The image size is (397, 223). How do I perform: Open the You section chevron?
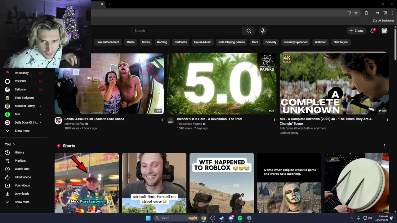pos(14,144)
